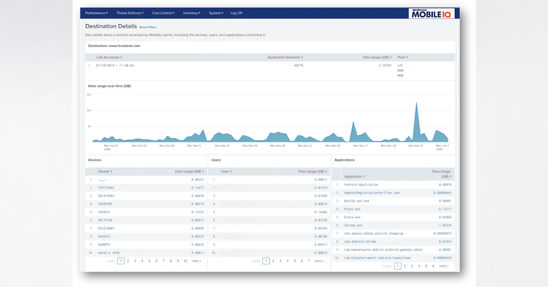This screenshot has width=548, height=287.
Task: Open the Performance dropdown menu
Action: [x=96, y=13]
